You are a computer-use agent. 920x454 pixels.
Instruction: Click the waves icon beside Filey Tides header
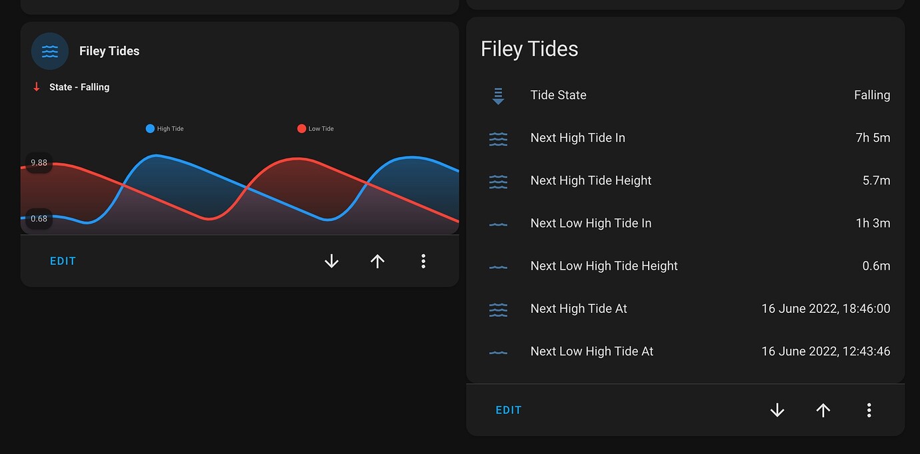pos(50,51)
